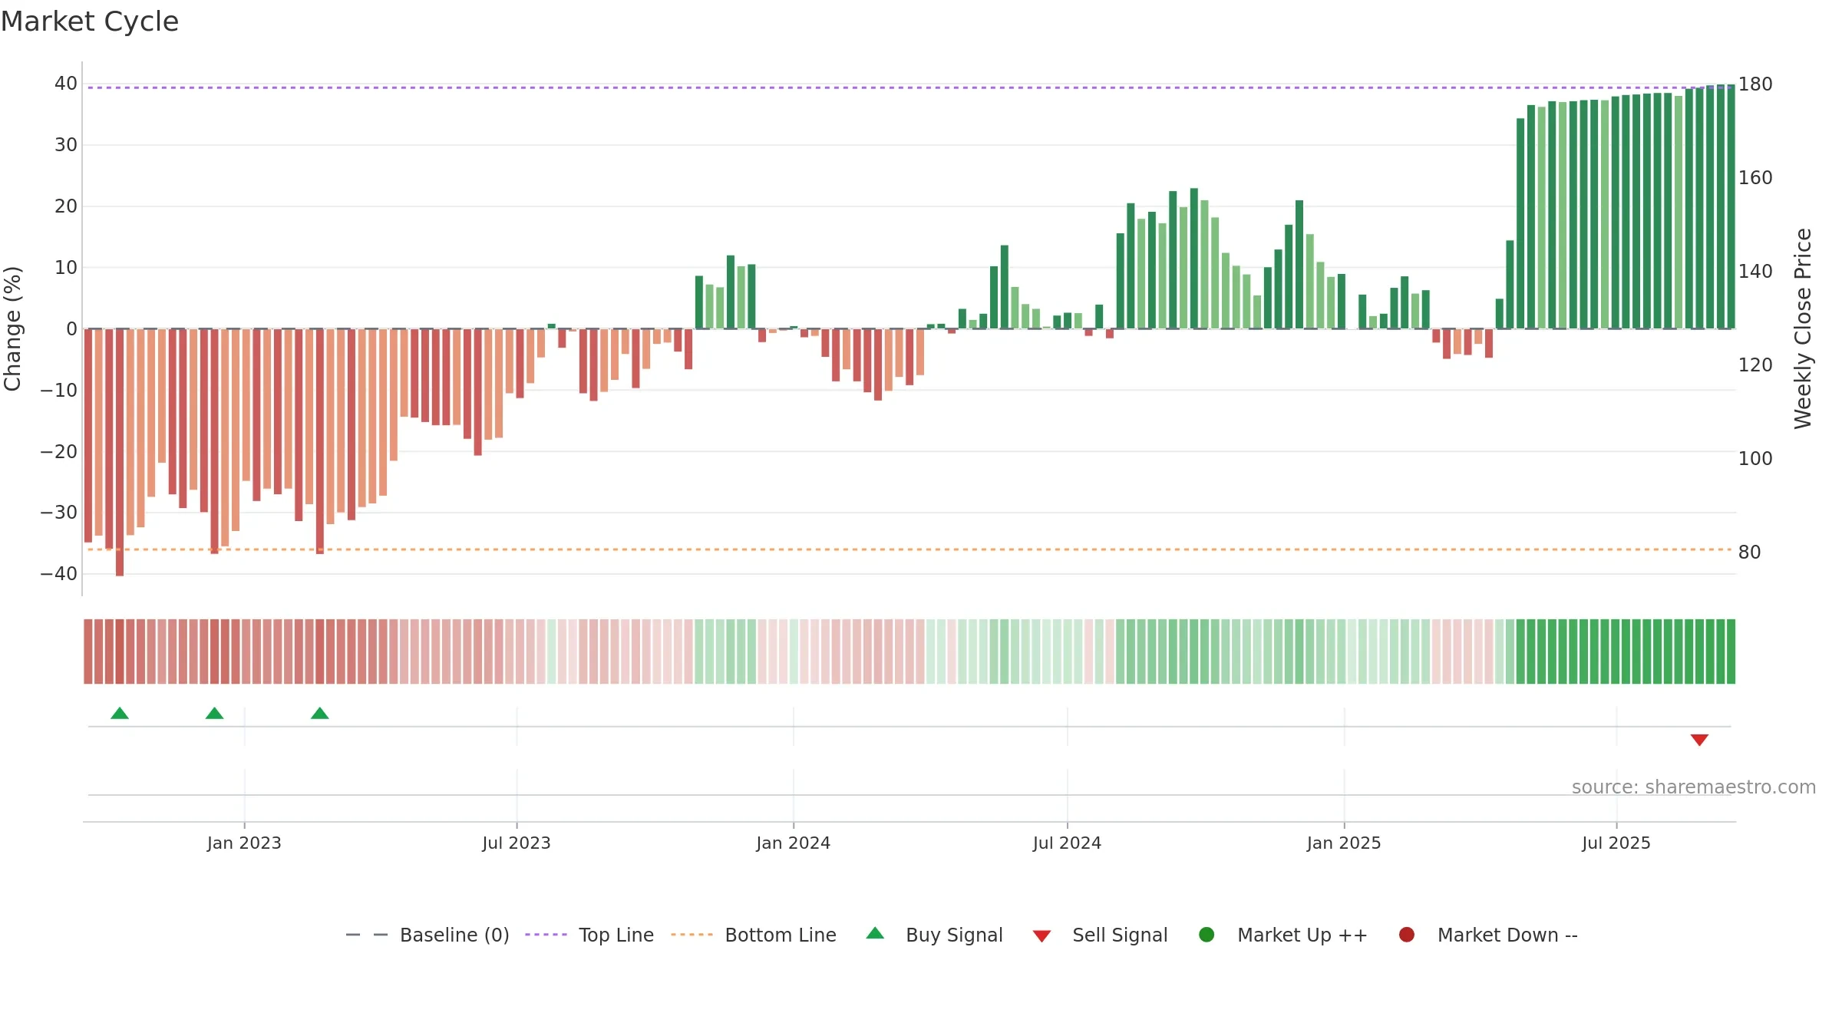Click the source: sharemaestro.com text
The width and height of the screenshot is (1842, 1036).
pos(1694,787)
